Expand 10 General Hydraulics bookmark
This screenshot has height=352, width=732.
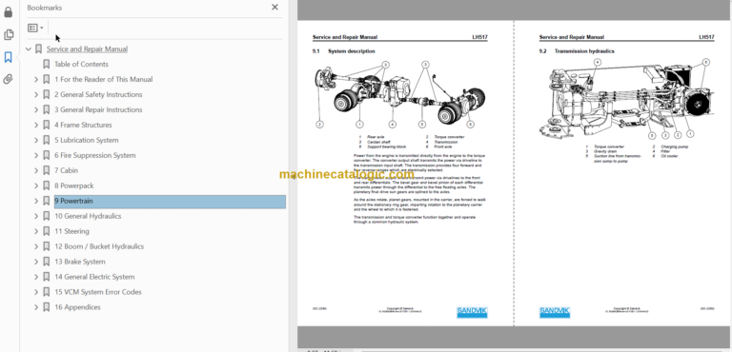pyautogui.click(x=36, y=216)
